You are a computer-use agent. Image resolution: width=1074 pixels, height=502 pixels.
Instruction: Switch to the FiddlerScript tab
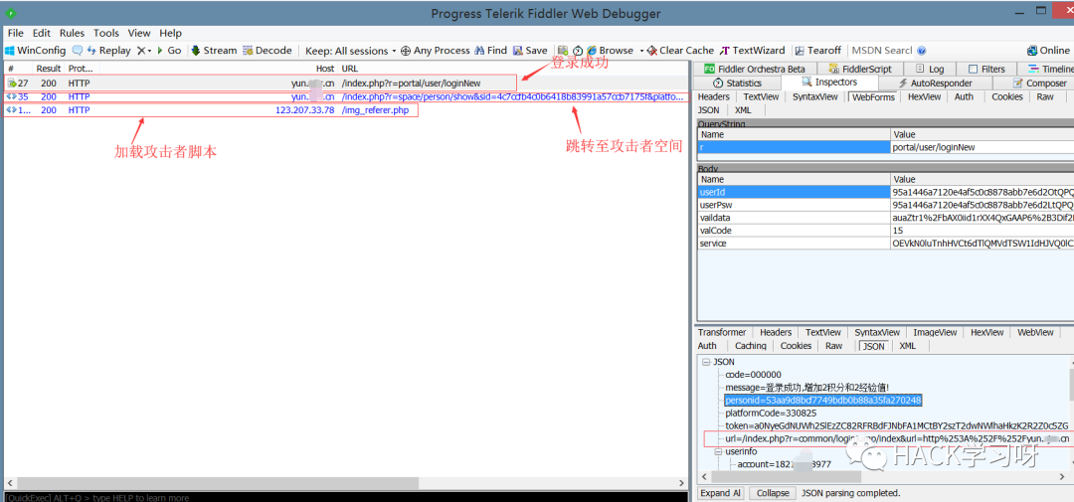coord(859,70)
